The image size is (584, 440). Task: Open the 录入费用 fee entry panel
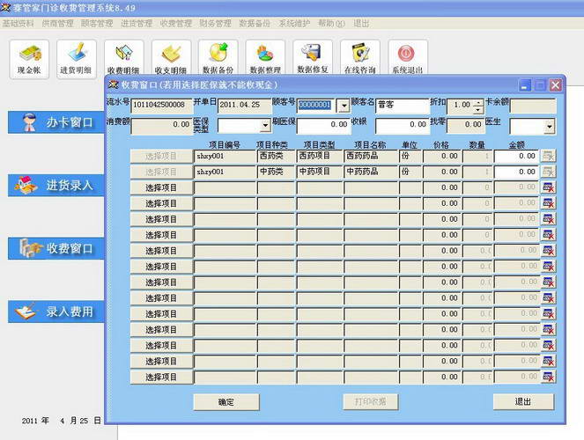55,312
